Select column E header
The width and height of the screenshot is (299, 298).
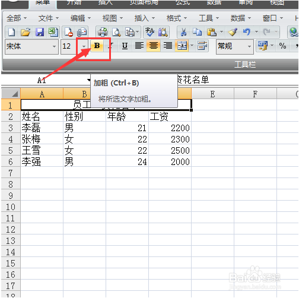[212, 94]
